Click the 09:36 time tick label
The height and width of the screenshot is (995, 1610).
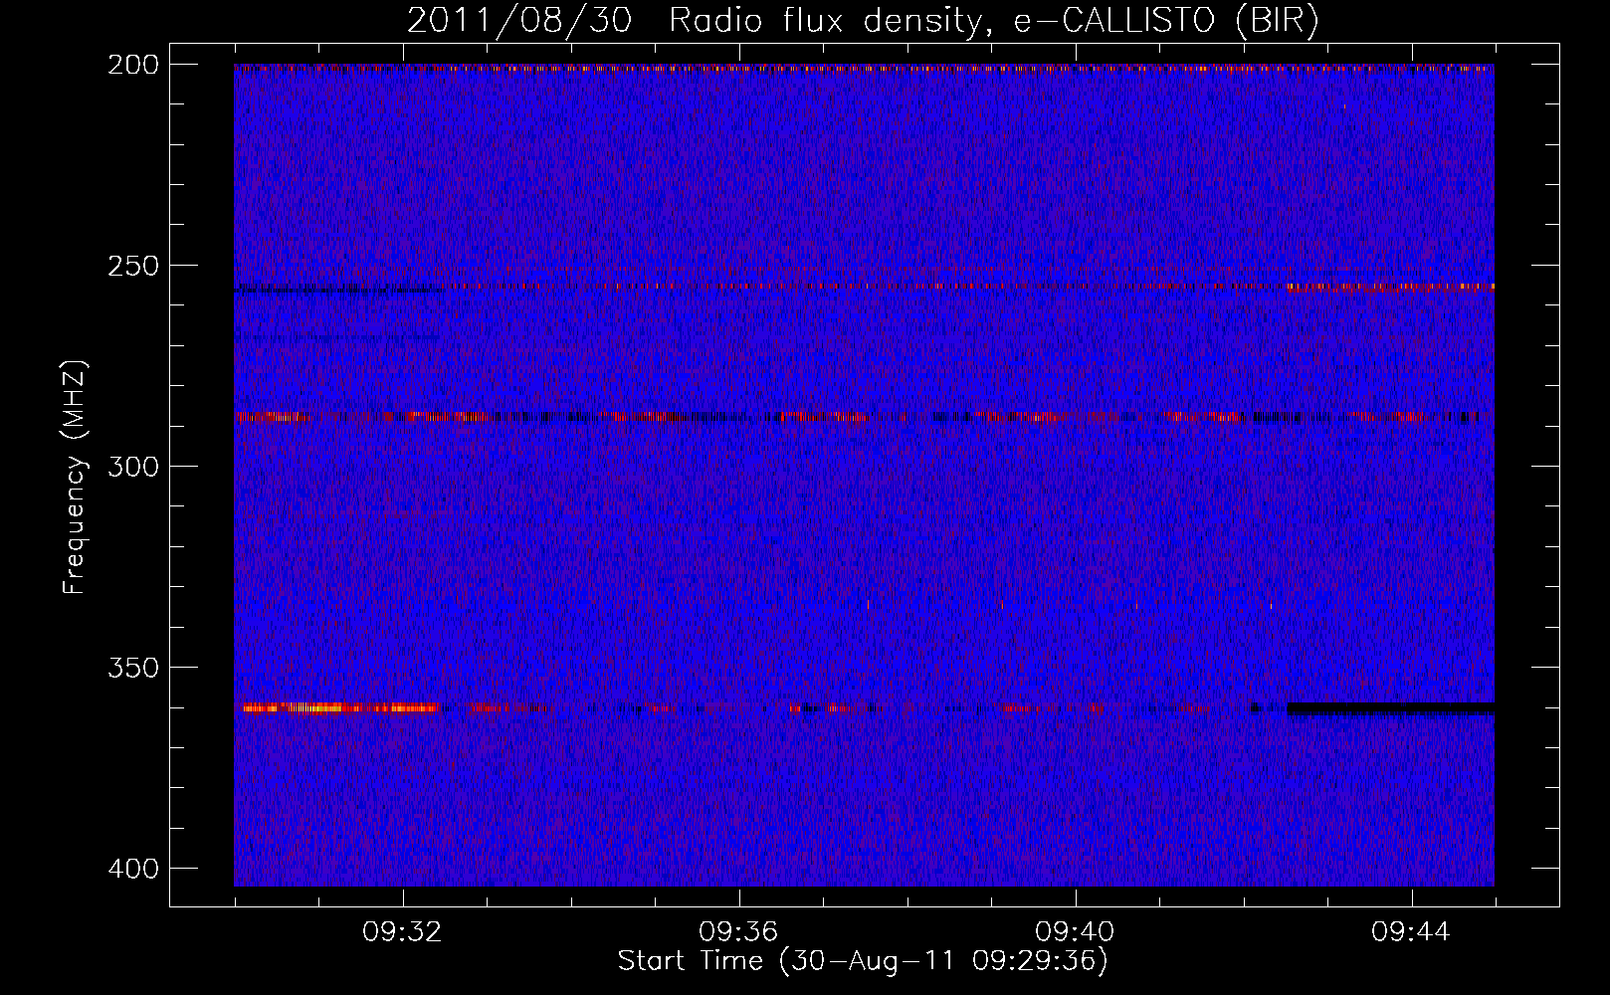pyautogui.click(x=738, y=932)
